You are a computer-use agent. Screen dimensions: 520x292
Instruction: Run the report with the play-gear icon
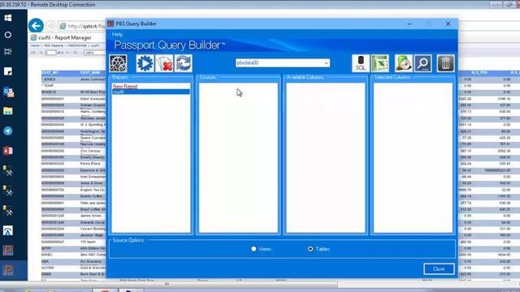coord(145,63)
